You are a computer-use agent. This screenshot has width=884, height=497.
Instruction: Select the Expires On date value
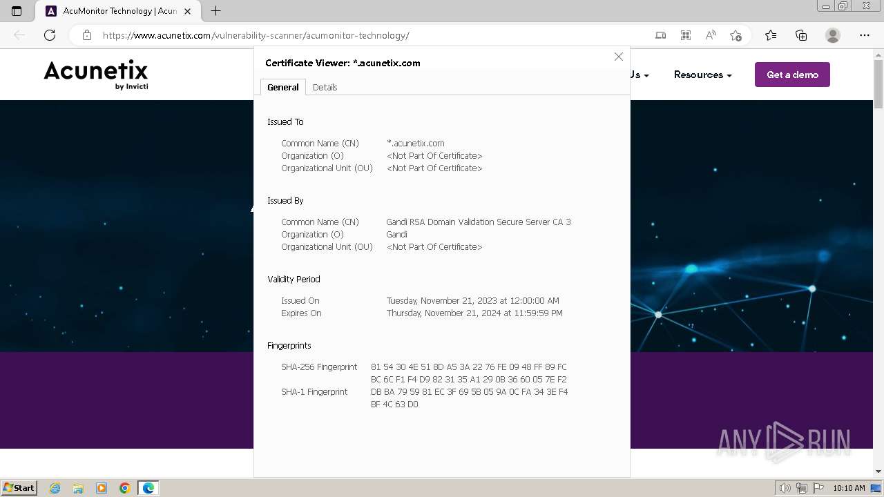[474, 313]
